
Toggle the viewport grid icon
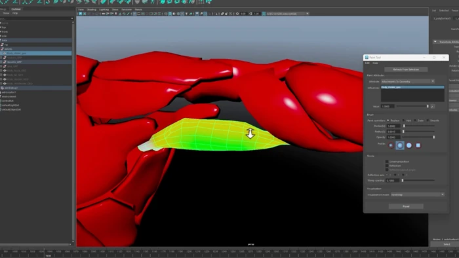(x=134, y=14)
